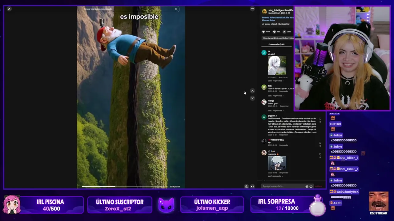
Task: Open @gigas5.6 commenter avatar
Action: (x=264, y=117)
